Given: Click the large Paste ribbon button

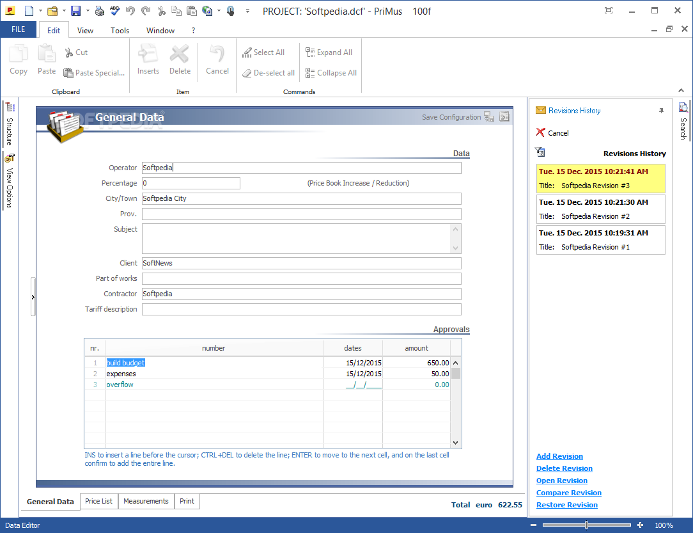Looking at the screenshot, I should coord(47,60).
